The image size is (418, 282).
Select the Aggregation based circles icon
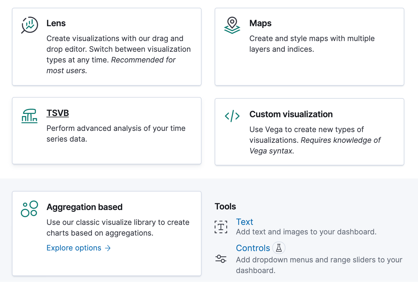coord(29,209)
